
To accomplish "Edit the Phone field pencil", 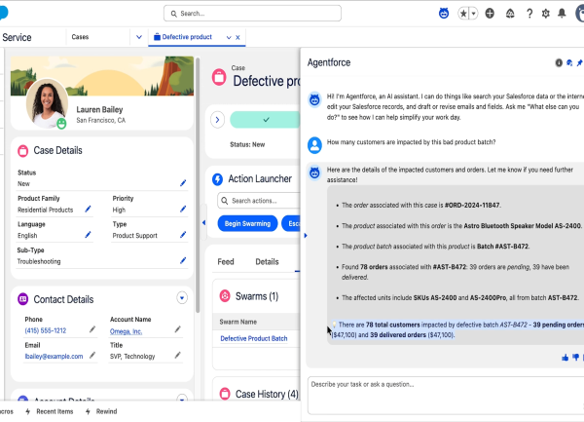I will (92, 329).
